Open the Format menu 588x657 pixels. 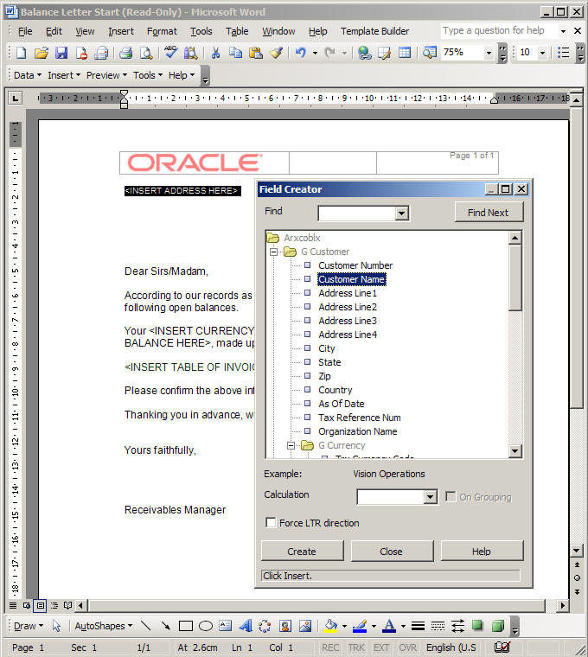(x=162, y=31)
